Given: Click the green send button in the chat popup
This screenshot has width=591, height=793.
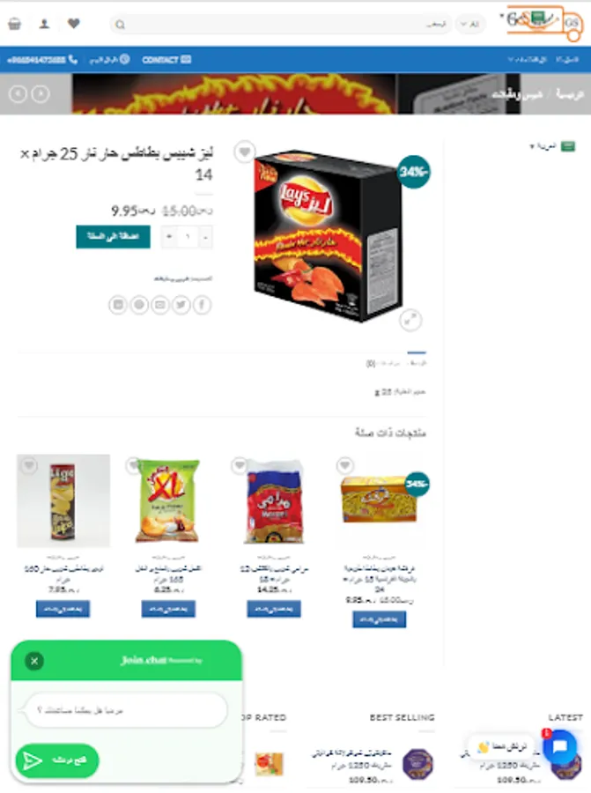Looking at the screenshot, I should 57,760.
